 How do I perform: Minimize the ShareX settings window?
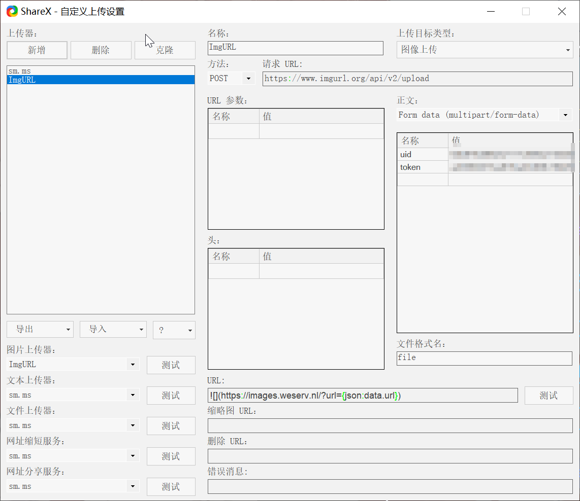491,12
